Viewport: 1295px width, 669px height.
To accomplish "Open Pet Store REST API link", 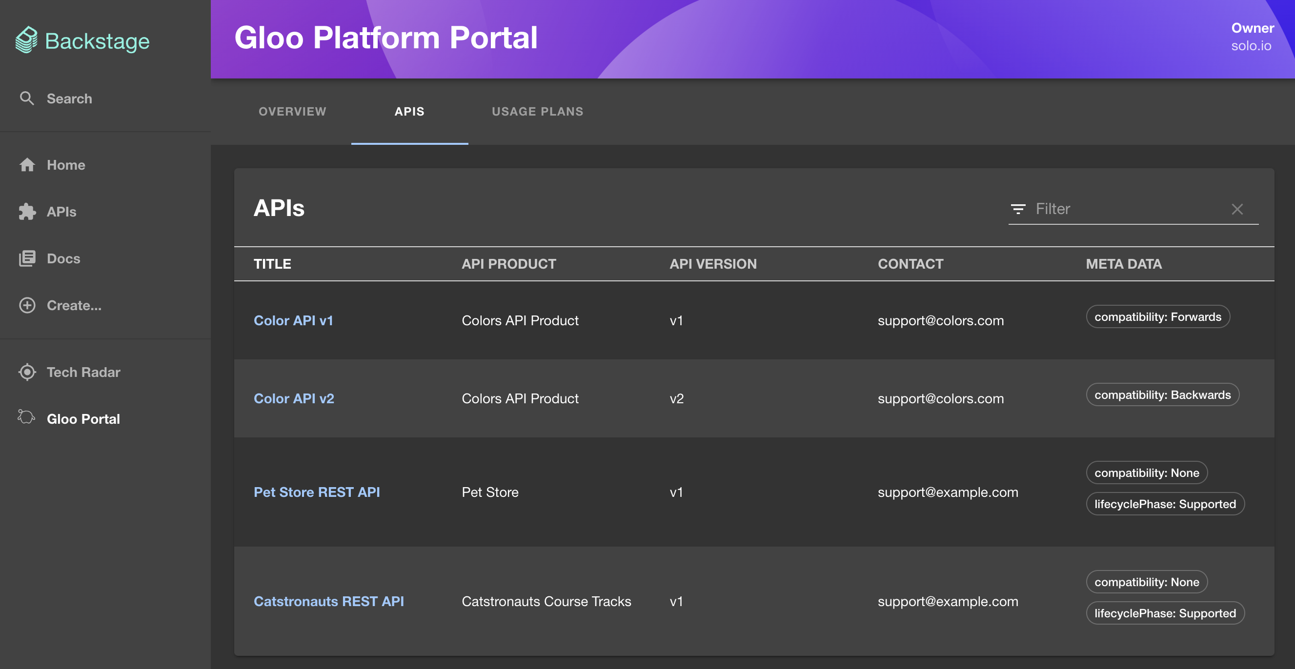I will pos(317,492).
